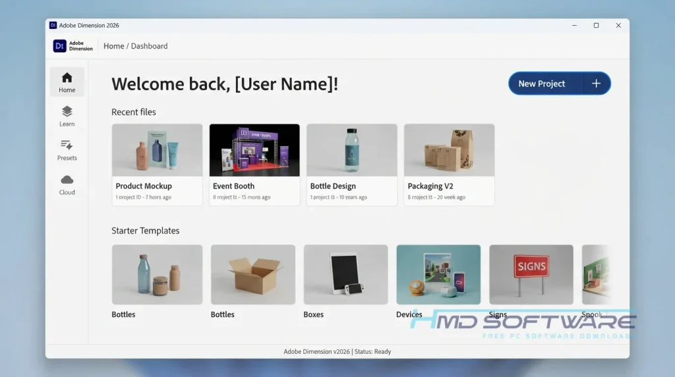Select the cardboard box starter template
The width and height of the screenshot is (675, 377).
(253, 275)
